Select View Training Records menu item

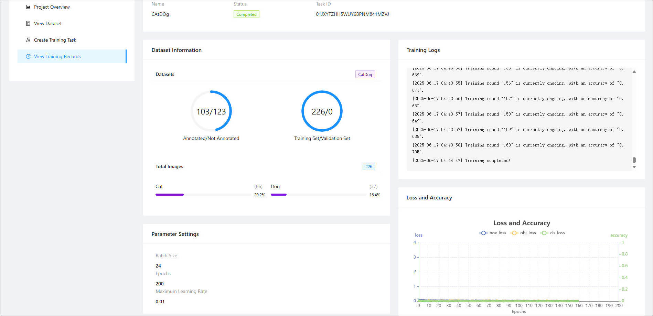(x=72, y=56)
